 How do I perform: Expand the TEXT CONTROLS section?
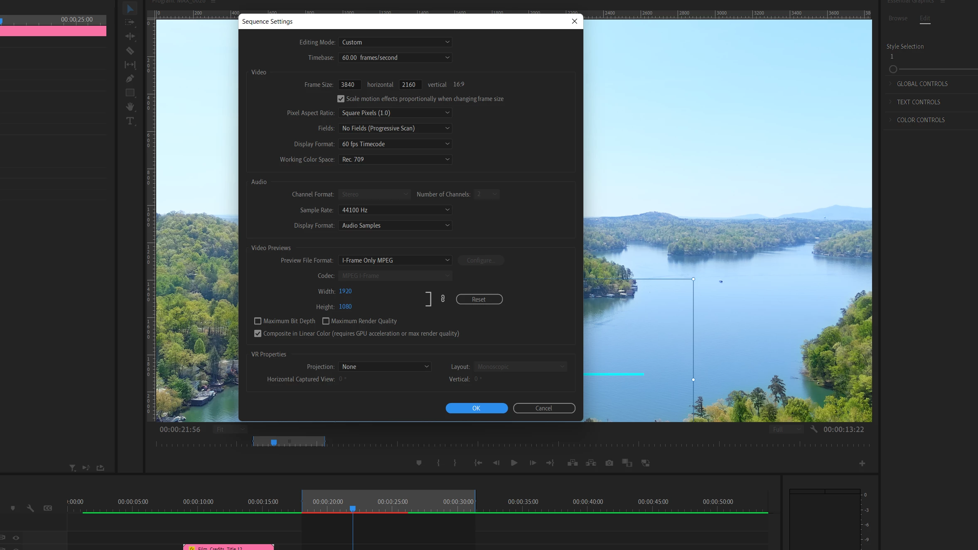[x=918, y=102]
